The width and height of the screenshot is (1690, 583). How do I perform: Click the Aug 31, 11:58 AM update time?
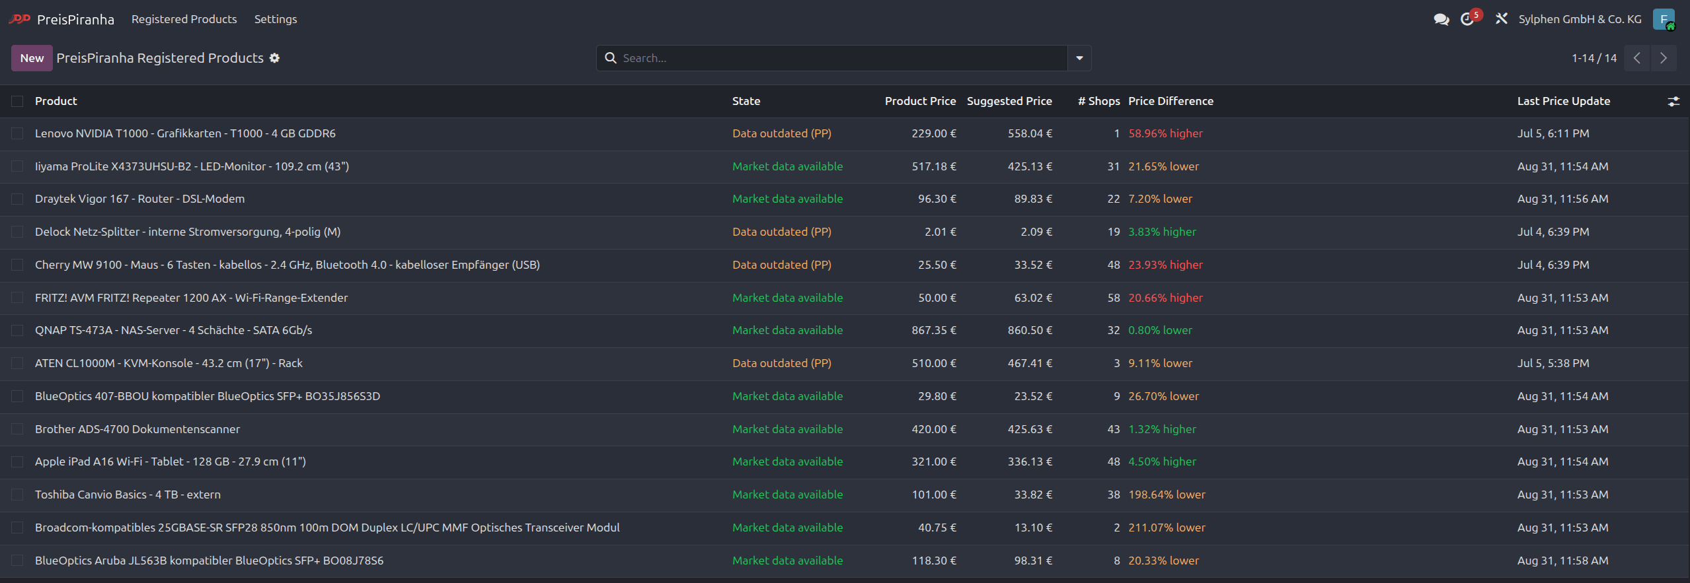click(1562, 561)
